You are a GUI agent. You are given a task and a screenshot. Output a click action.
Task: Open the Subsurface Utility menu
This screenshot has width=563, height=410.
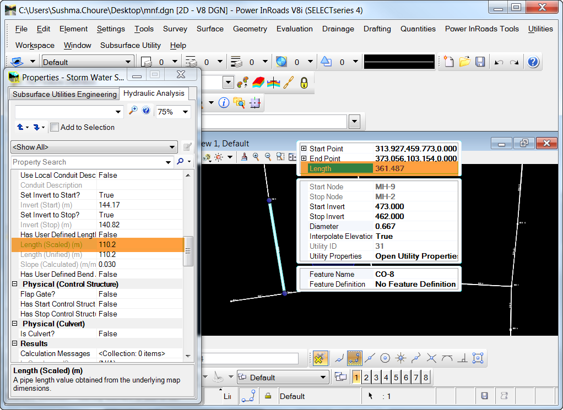coord(131,45)
